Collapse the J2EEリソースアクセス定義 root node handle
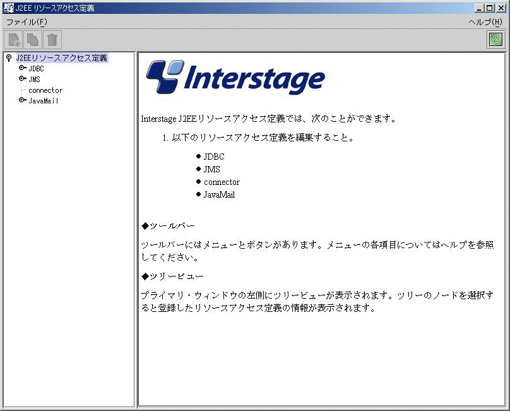The image size is (510, 411). click(9, 58)
